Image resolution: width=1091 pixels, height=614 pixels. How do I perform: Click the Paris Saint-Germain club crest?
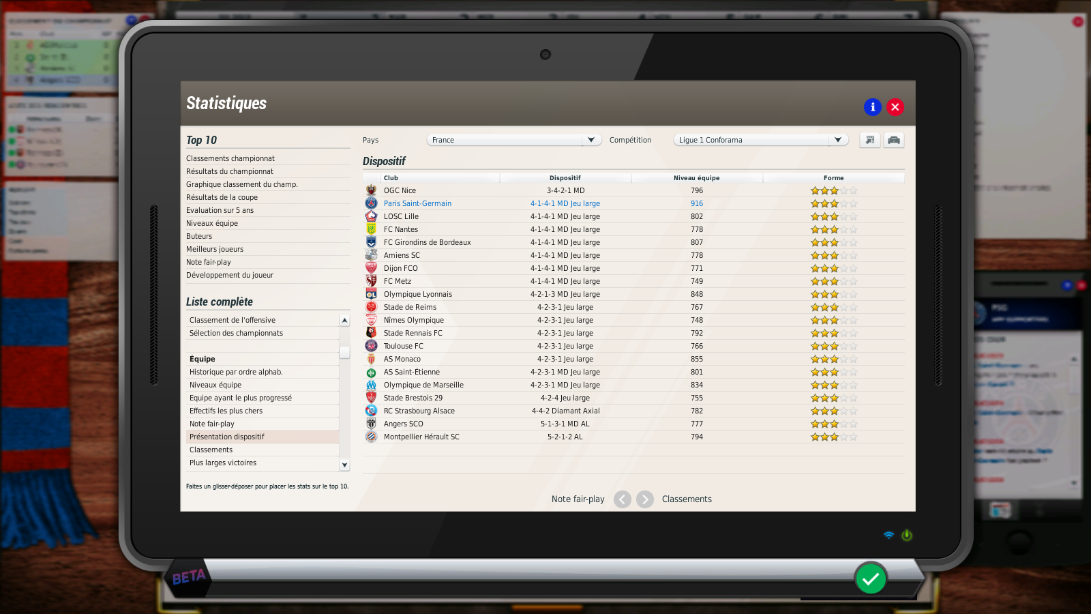(371, 203)
